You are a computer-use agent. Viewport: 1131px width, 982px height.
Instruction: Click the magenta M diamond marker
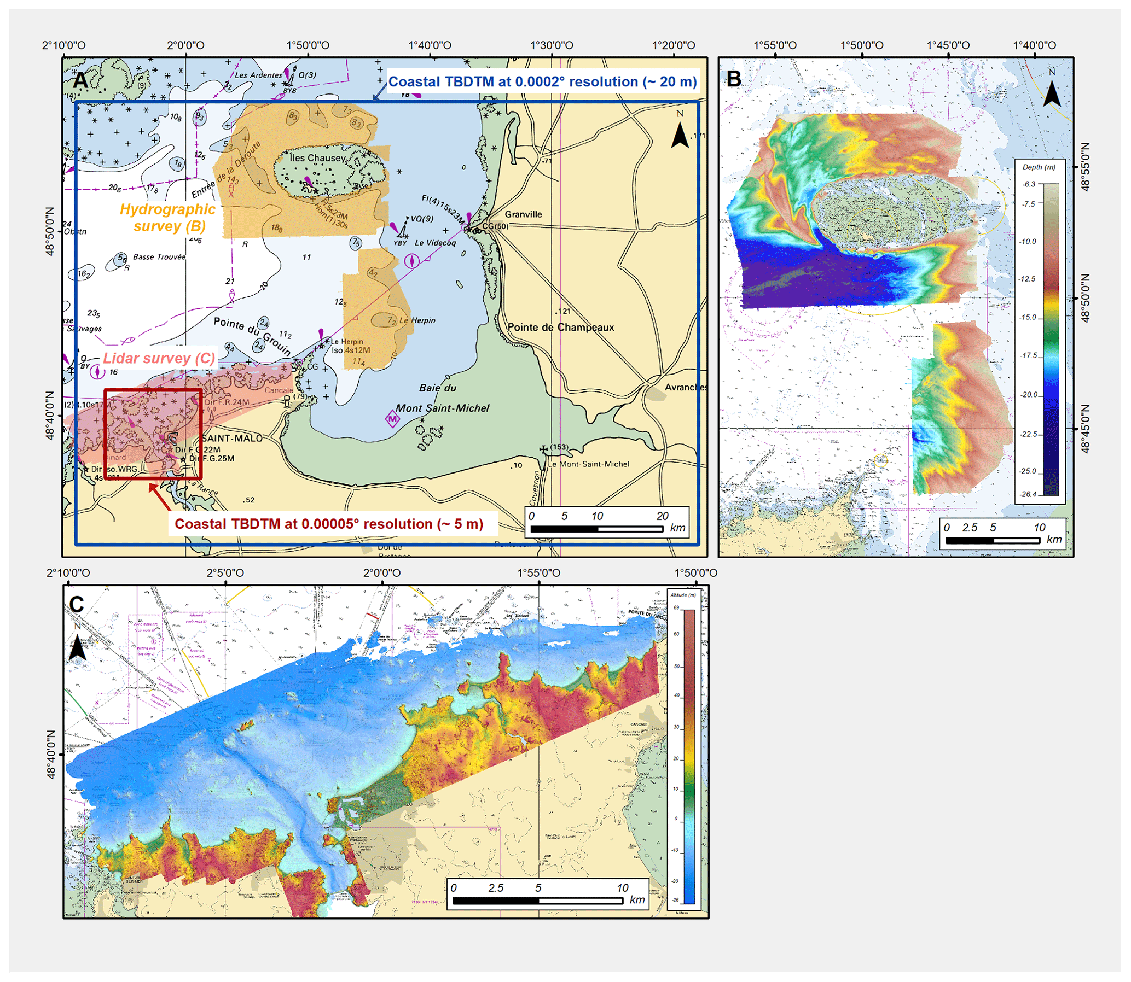(393, 420)
